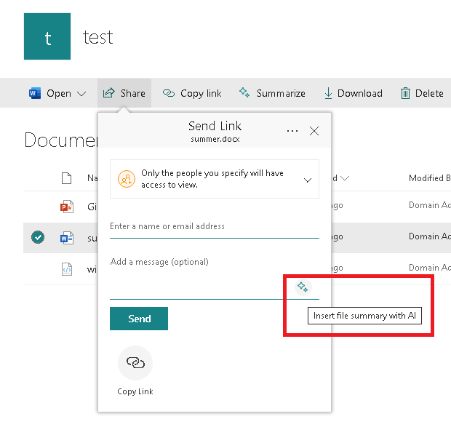Expand the Open dropdown chevron
This screenshot has width=451, height=443.
[81, 94]
